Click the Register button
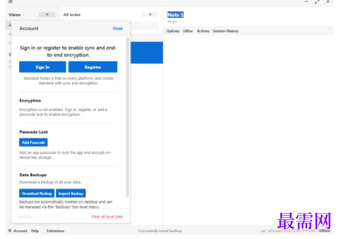Viewport: 342px width, 239px height. [x=93, y=67]
